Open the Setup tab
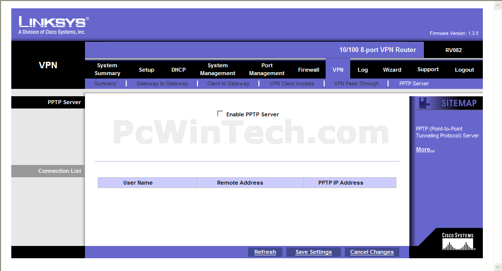Screen dimensions: 502x271 [x=146, y=70]
